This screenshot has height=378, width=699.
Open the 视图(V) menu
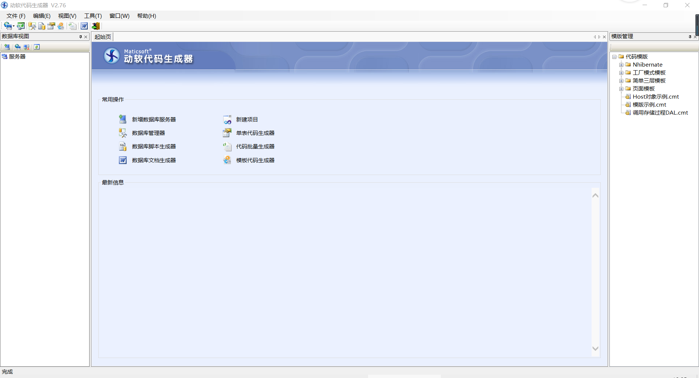pyautogui.click(x=67, y=16)
